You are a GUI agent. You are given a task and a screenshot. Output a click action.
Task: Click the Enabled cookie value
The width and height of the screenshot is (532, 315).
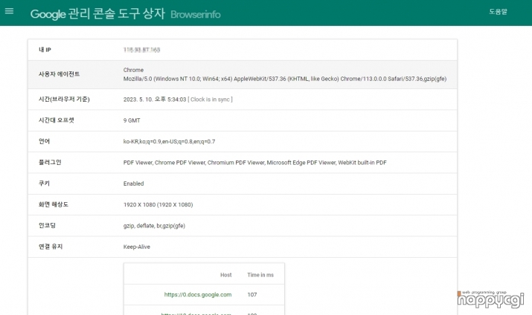(x=133, y=184)
